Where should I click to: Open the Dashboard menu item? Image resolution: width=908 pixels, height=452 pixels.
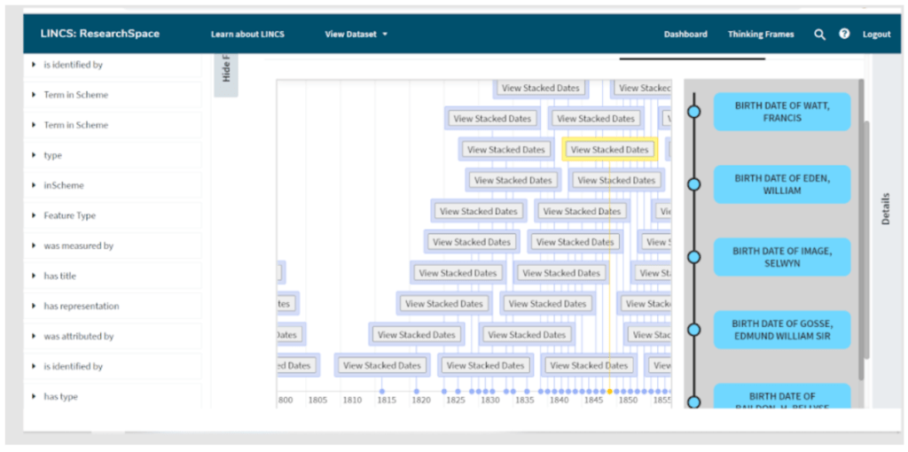pos(685,35)
